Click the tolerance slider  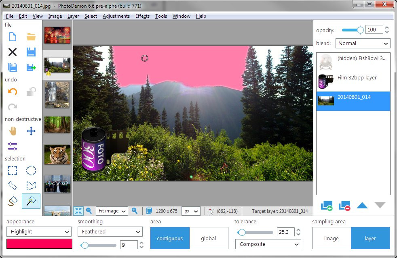point(255,232)
